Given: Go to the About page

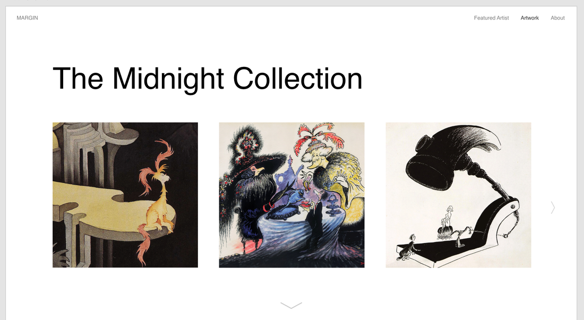Looking at the screenshot, I should 557,18.
